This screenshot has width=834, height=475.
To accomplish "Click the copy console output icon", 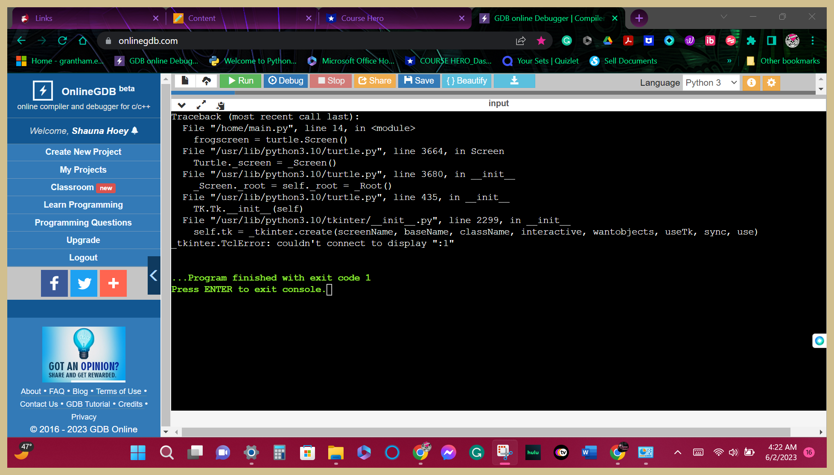I will (220, 105).
